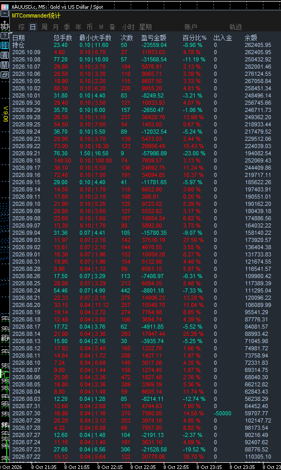Screen dimensions: 281x470
Task: Click the 余额 column header
Action: (x=251, y=38)
